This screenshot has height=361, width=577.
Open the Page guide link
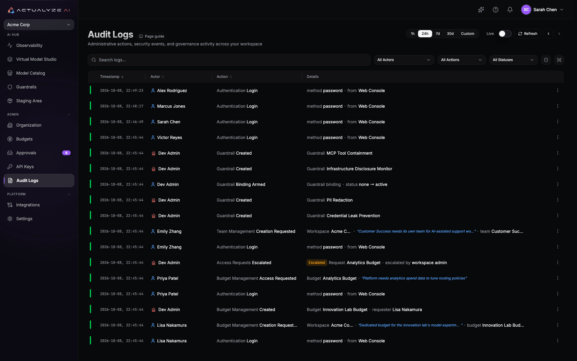coord(152,36)
